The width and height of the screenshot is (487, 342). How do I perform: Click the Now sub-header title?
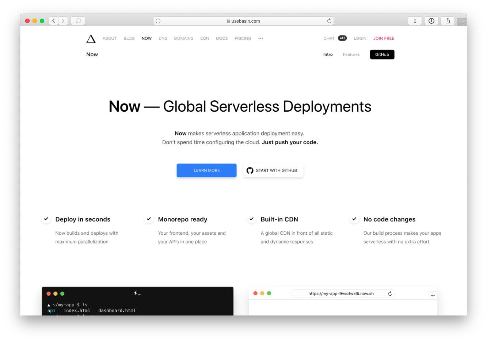(92, 54)
